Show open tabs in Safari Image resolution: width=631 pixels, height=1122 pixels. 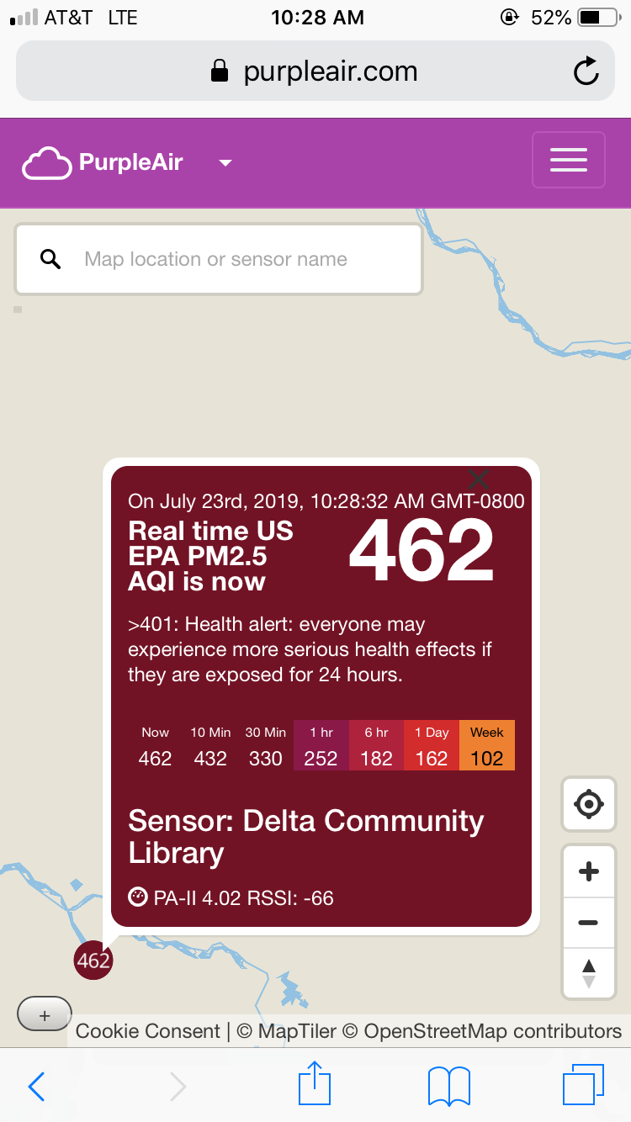pos(584,1085)
